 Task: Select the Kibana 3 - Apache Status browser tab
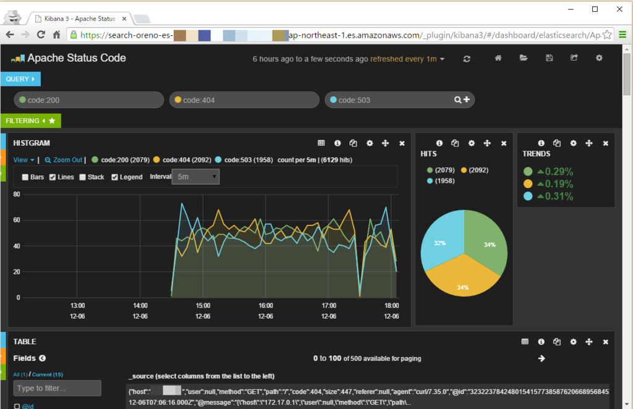tap(80, 19)
